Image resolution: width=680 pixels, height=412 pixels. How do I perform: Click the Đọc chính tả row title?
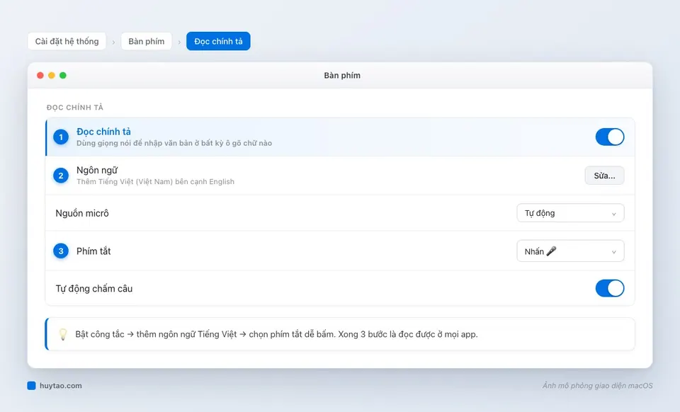point(103,131)
